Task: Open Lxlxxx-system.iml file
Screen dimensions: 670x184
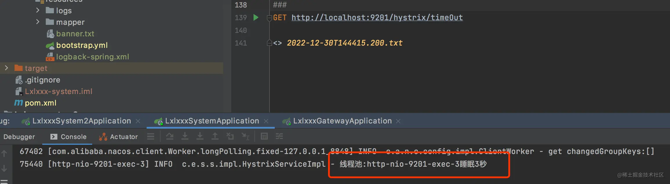Action: (54, 91)
